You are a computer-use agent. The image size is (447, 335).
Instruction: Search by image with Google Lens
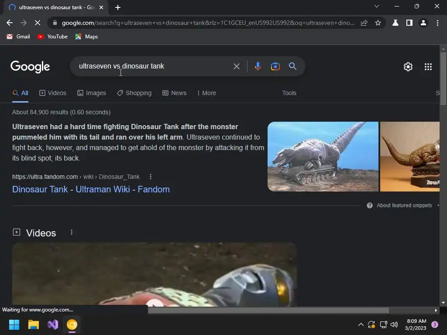point(275,66)
